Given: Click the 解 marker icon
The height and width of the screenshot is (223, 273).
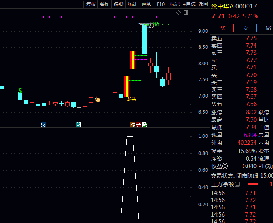Looking at the screenshot, I should tap(79, 125).
